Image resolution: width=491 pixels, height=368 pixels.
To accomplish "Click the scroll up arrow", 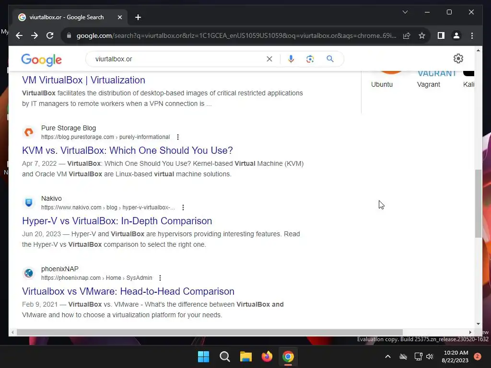I will (x=478, y=50).
